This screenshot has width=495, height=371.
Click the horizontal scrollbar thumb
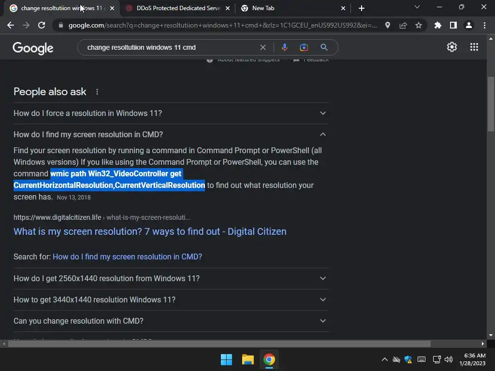pos(219,343)
